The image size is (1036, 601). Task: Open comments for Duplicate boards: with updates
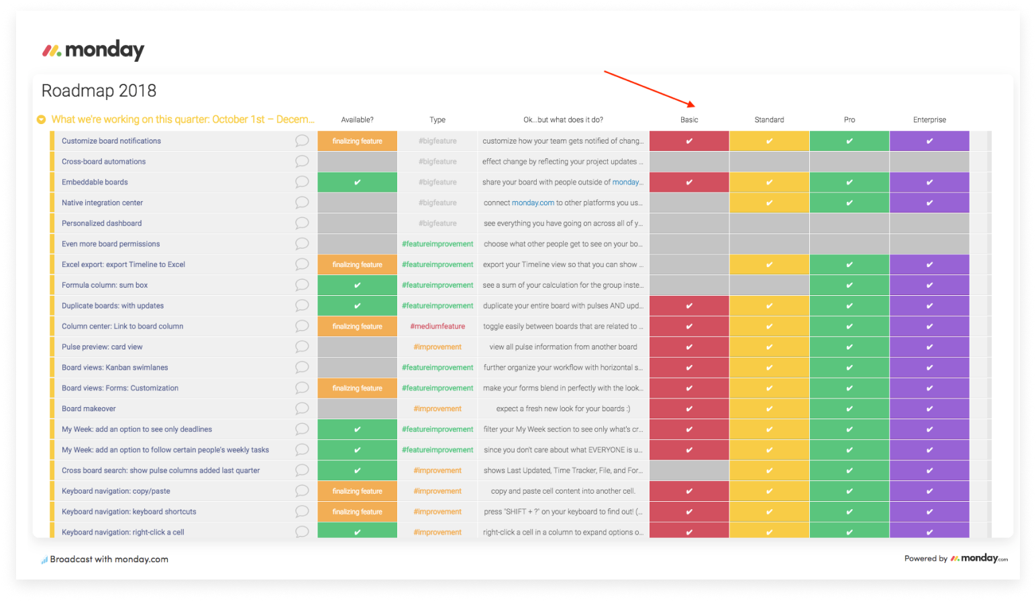coord(302,306)
